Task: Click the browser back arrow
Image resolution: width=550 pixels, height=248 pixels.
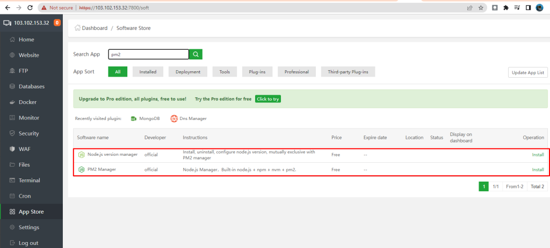Action: tap(8, 7)
